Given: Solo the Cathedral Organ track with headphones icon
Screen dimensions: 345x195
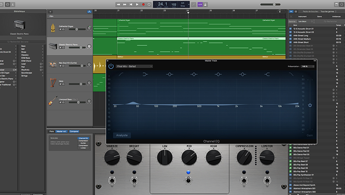Looking at the screenshot, I should [63, 29].
